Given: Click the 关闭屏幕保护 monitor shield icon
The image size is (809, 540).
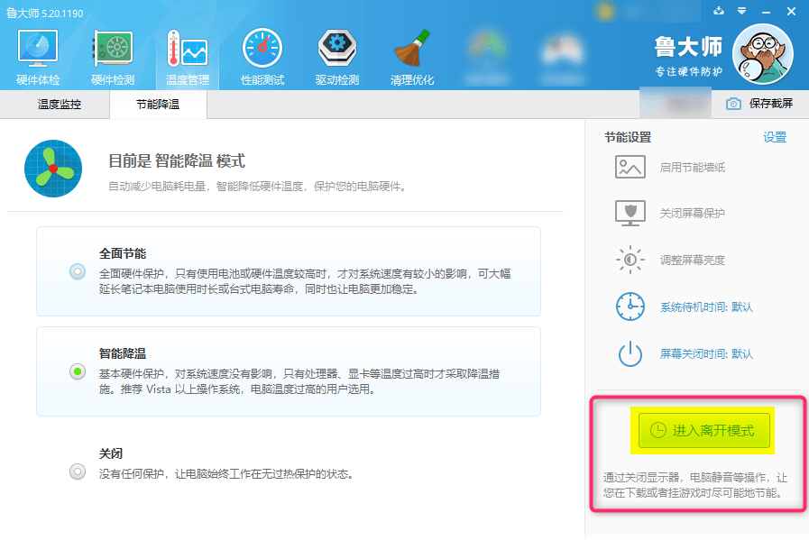Looking at the screenshot, I should click(630, 213).
